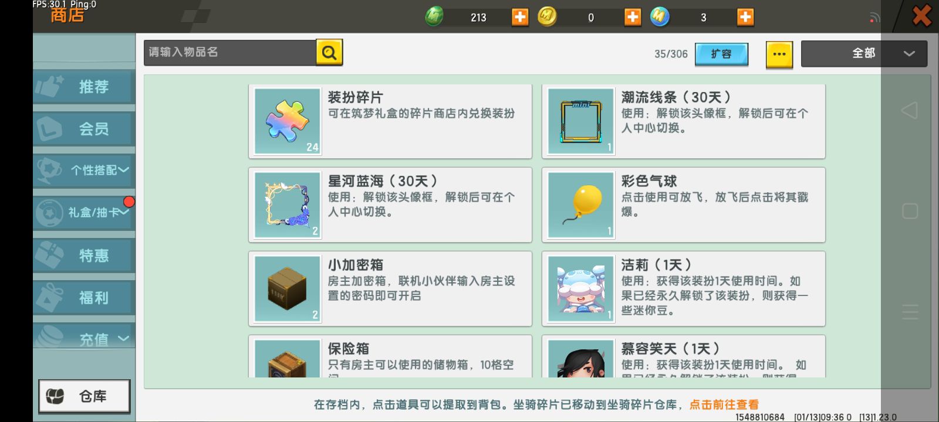Click the yellow search magnifier icon
Image resolution: width=939 pixels, height=422 pixels.
click(x=329, y=53)
